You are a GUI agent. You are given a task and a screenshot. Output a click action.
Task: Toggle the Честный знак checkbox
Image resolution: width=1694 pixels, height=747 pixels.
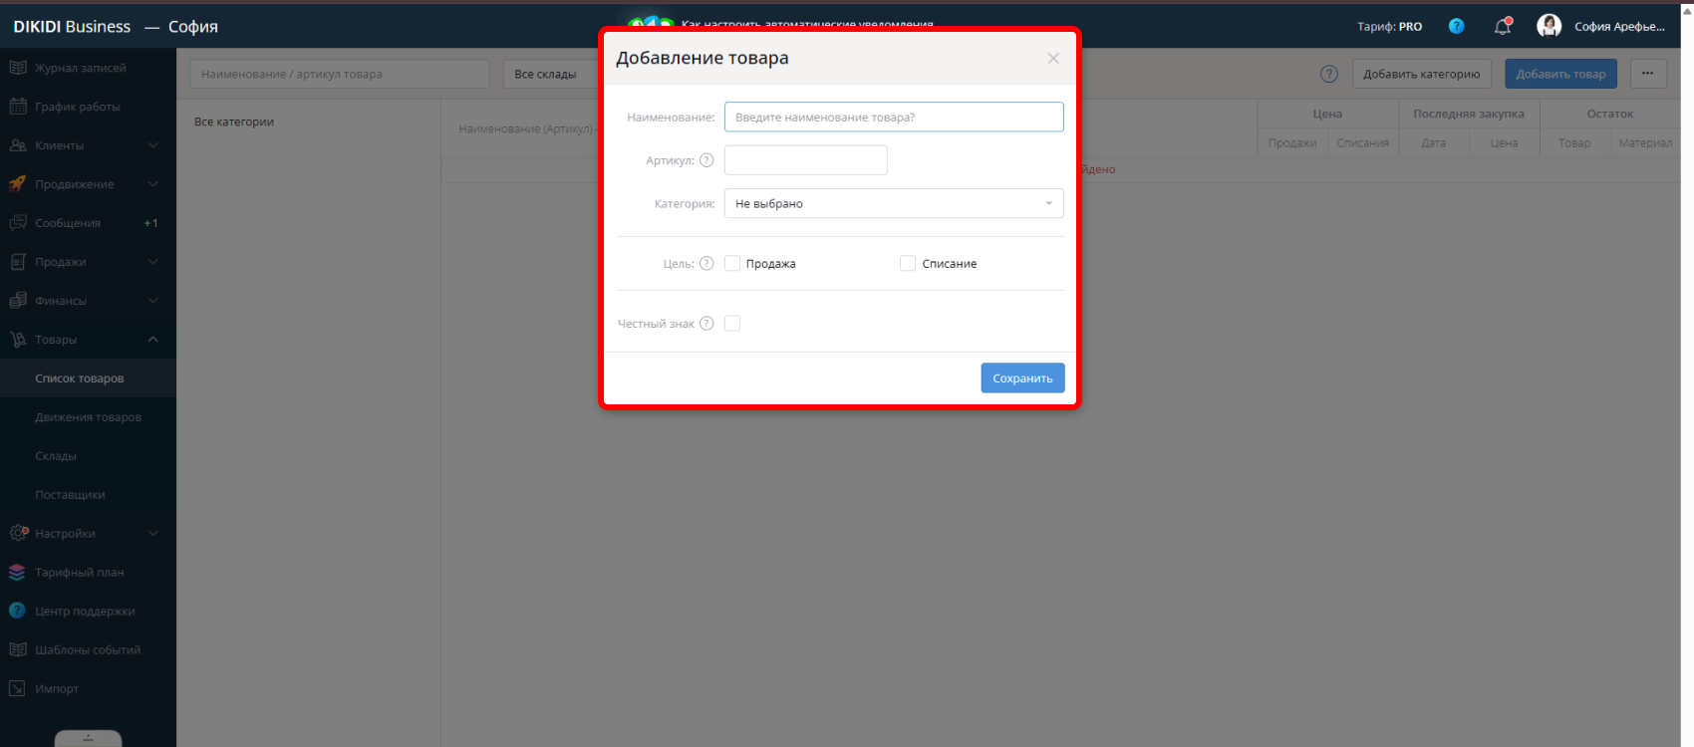(x=732, y=324)
